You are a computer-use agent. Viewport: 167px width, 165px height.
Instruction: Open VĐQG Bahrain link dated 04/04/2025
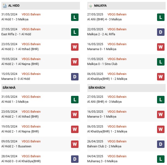click(x=117, y=156)
